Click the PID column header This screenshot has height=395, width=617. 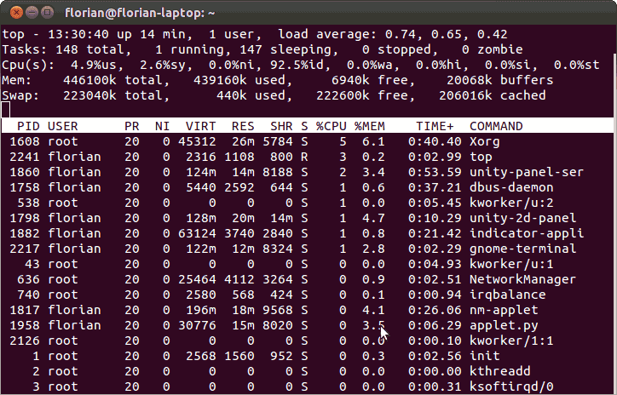tap(28, 126)
